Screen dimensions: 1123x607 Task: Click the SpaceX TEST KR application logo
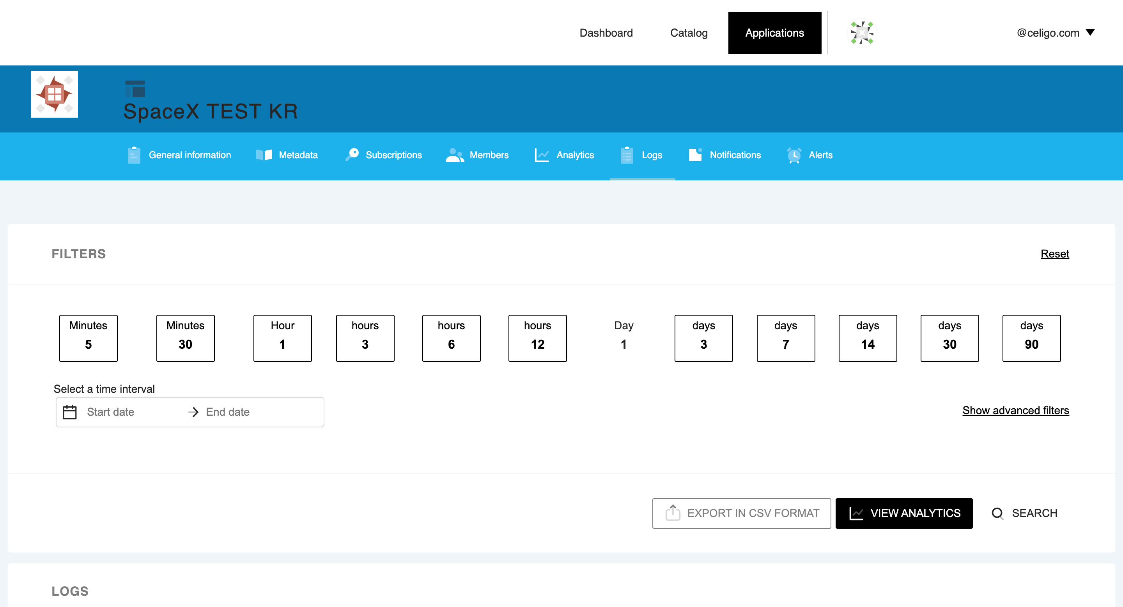55,94
